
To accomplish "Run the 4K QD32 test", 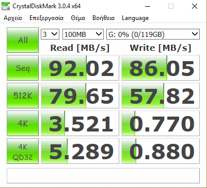I will pyautogui.click(x=23, y=151).
